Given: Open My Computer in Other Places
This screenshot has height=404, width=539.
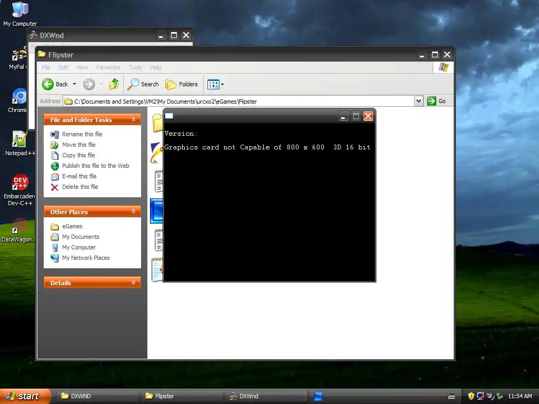Looking at the screenshot, I should [x=79, y=247].
